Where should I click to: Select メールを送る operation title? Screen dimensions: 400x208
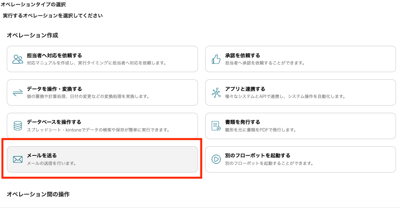click(42, 155)
